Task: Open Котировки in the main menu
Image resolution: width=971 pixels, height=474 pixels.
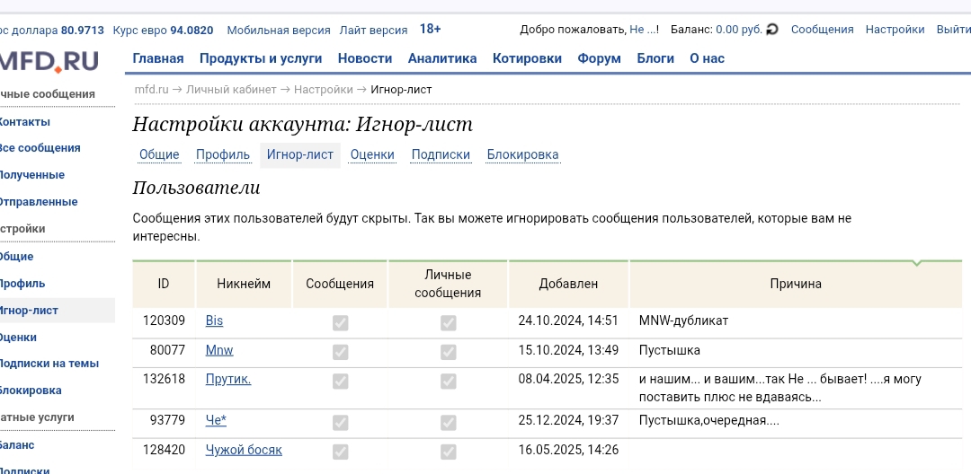Action: 527,58
